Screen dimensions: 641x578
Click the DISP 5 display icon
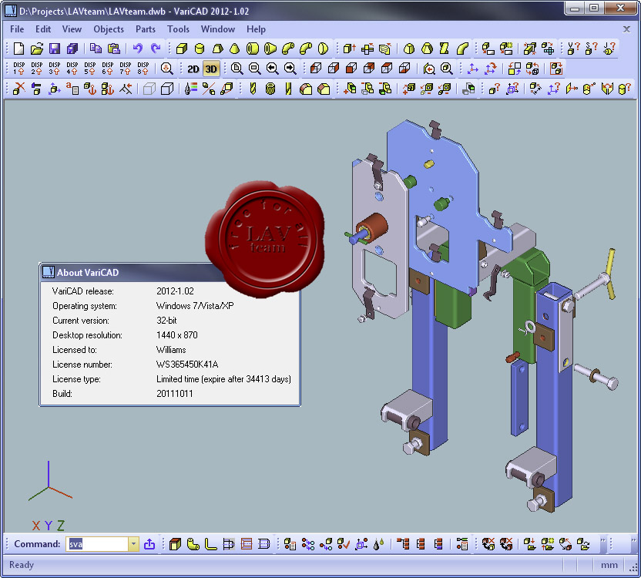click(x=90, y=69)
